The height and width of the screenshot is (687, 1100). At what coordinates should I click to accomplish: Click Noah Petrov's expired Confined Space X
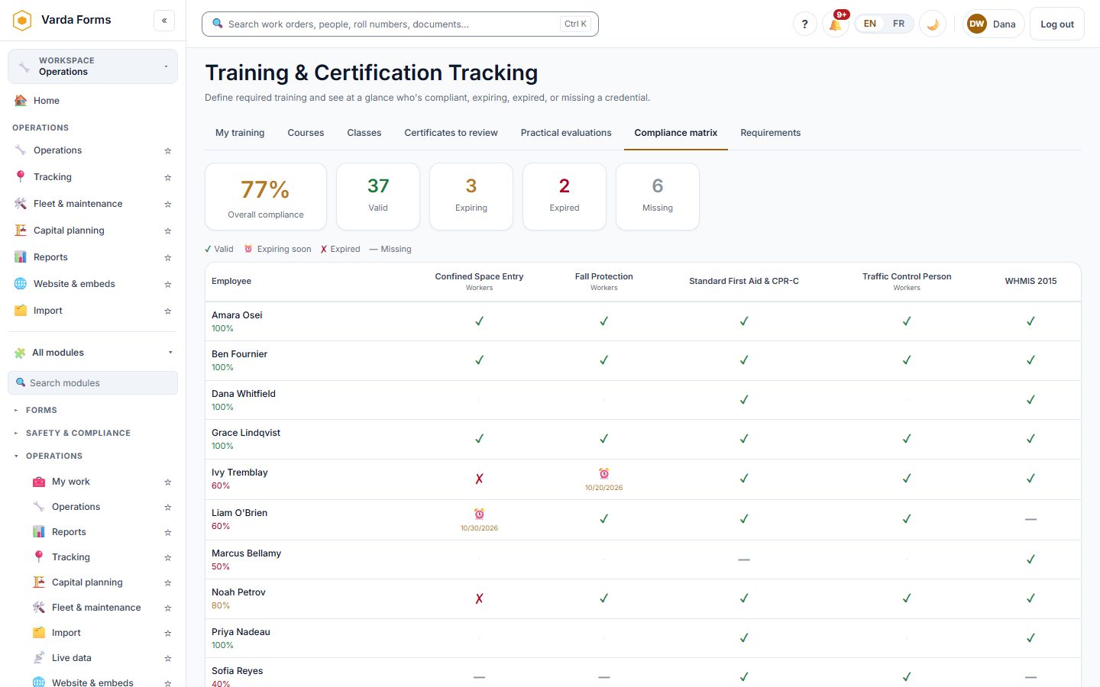(x=479, y=598)
